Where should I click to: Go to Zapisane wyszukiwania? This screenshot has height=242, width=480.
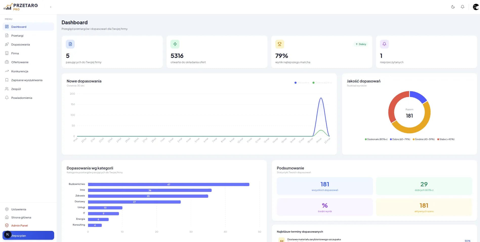27,80
